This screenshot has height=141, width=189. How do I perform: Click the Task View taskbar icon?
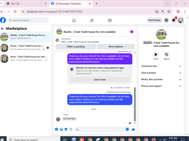pyautogui.click(x=65, y=139)
